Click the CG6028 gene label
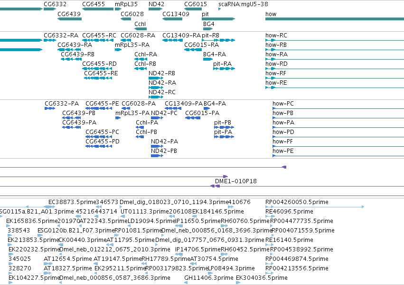This screenshot has width=404, height=285. (x=132, y=14)
